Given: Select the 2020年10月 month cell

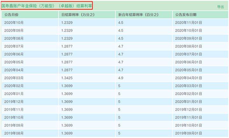Looking at the screenshot, I should 14,23.
